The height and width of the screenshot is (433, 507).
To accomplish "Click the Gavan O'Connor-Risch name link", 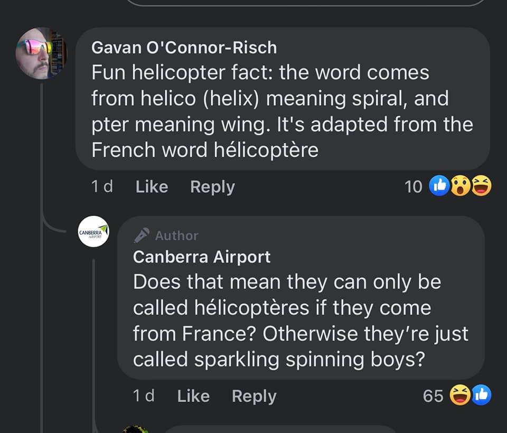I will tap(184, 48).
